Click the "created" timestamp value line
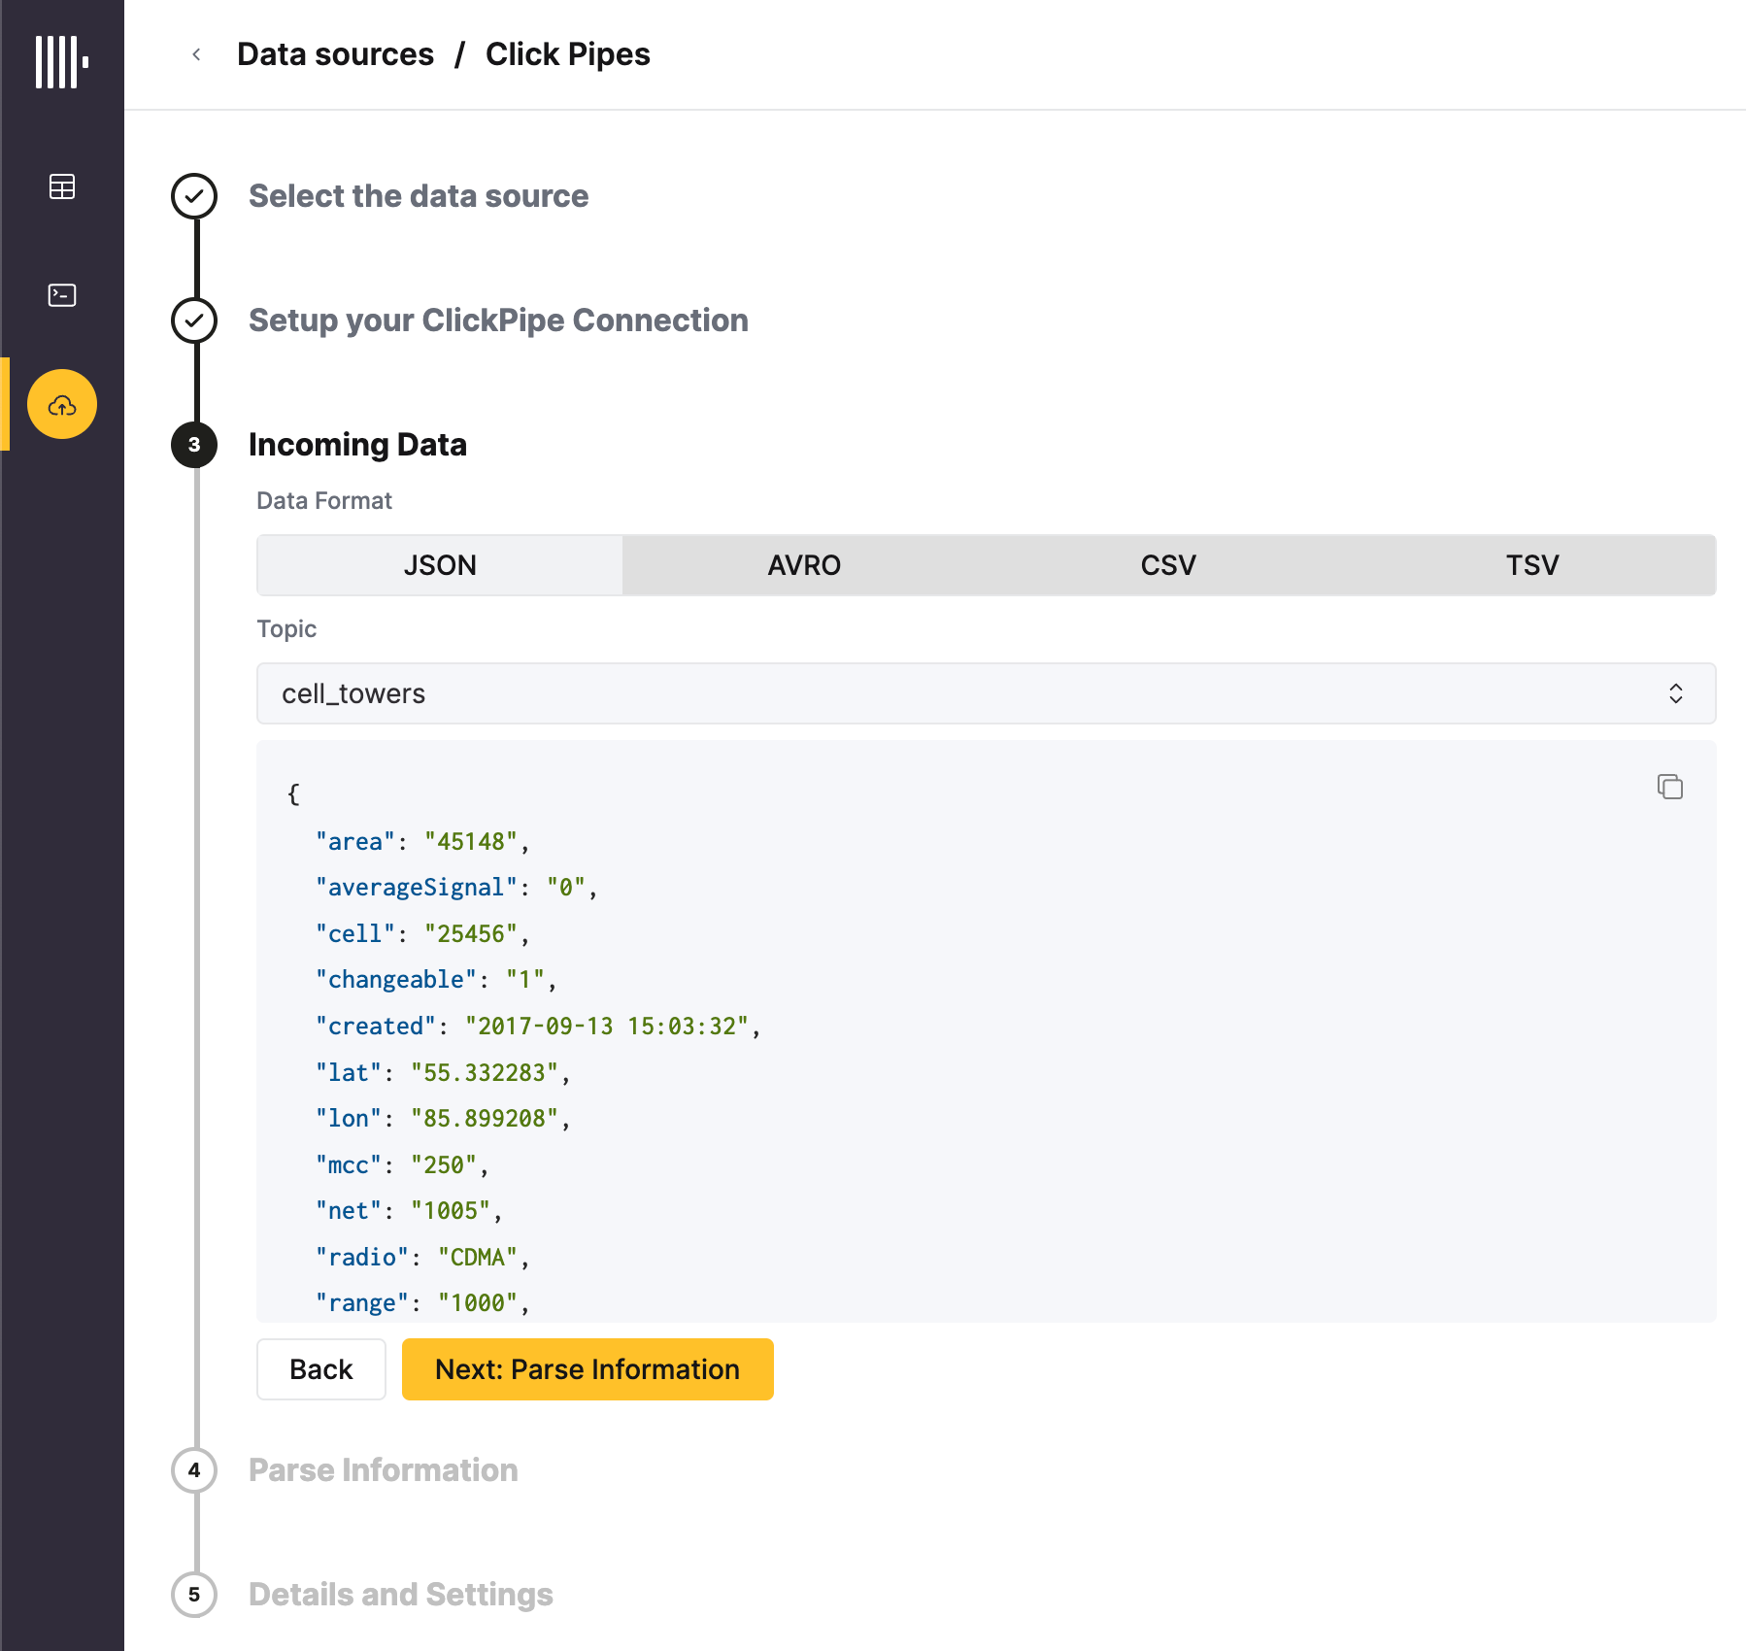The image size is (1746, 1651). click(538, 1026)
